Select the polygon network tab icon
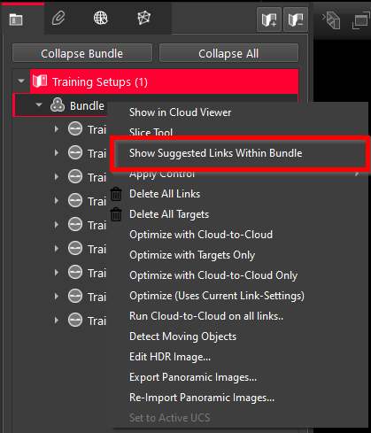This screenshot has height=433, width=371. (x=144, y=18)
